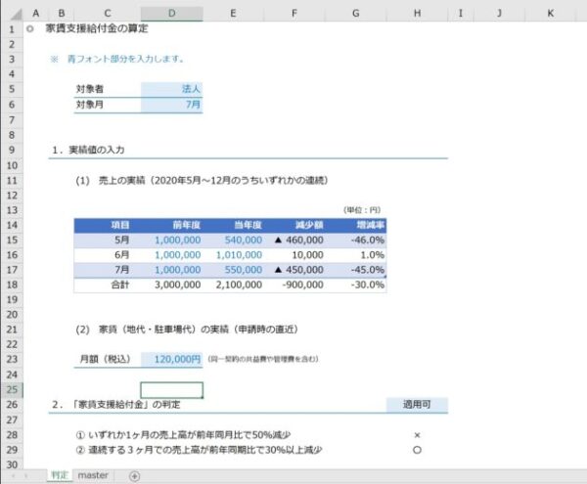Click the 7月 cell for 対象月

tap(172, 105)
